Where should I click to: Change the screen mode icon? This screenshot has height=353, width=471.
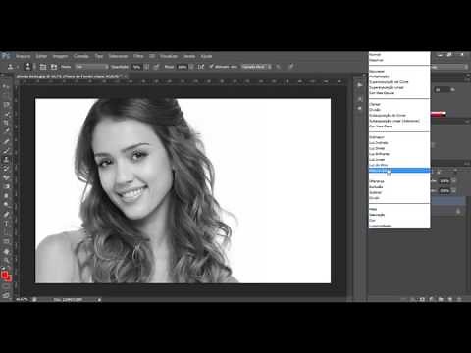tap(6, 295)
